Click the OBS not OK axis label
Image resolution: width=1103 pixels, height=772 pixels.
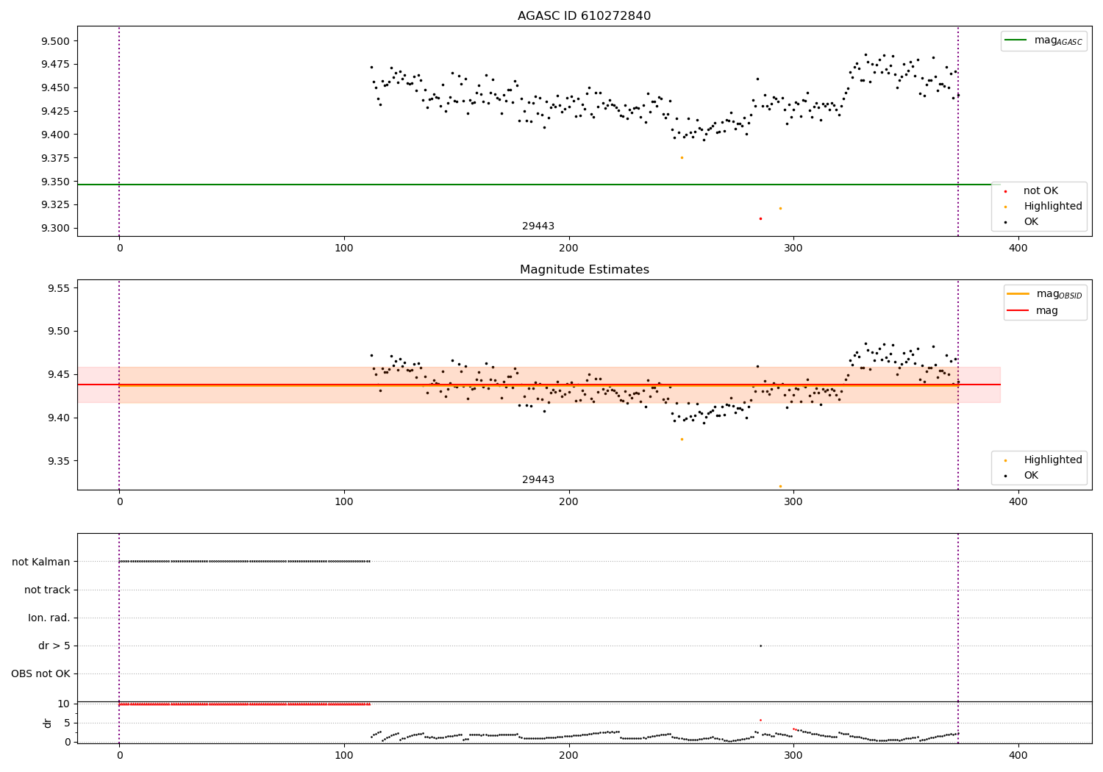click(41, 674)
